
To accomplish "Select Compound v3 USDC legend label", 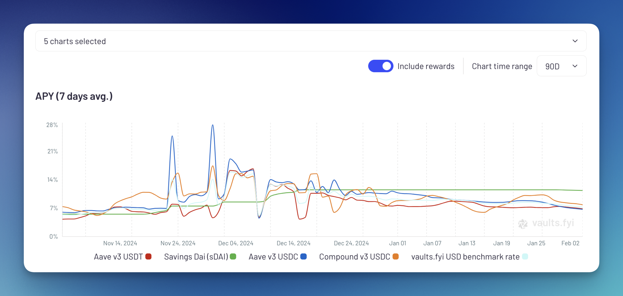I will click(x=355, y=257).
